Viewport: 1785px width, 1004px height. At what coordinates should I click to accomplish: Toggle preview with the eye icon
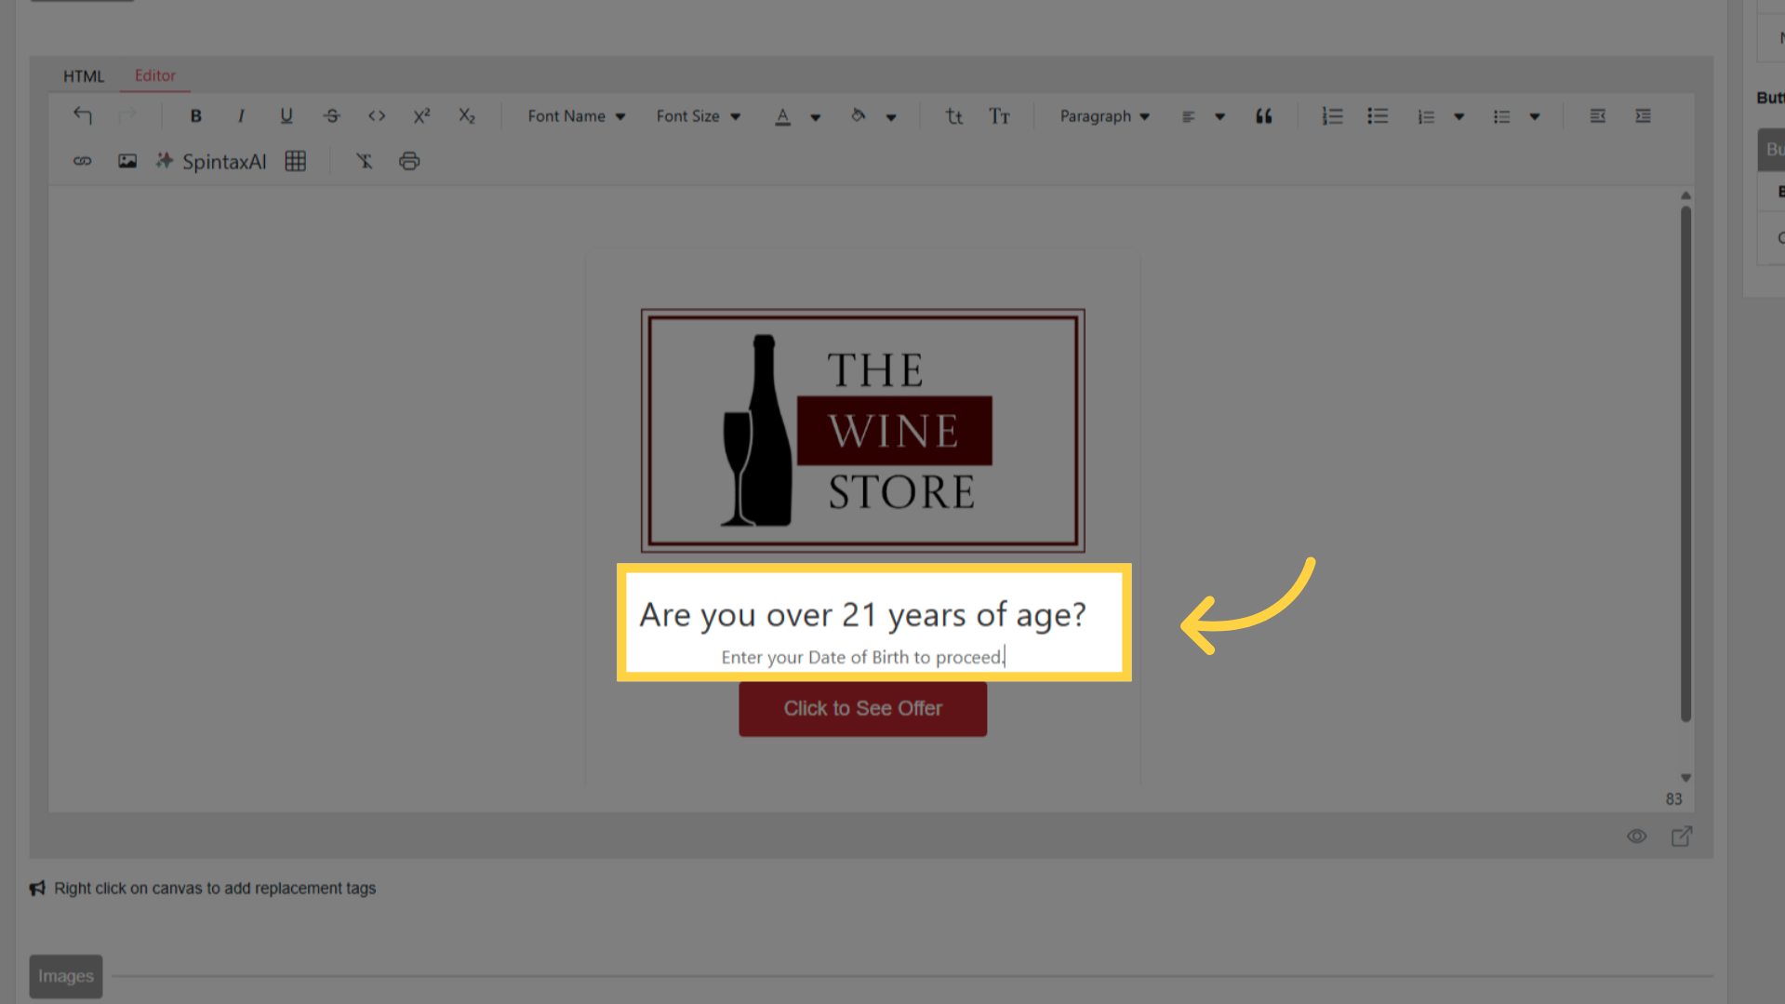click(x=1637, y=837)
